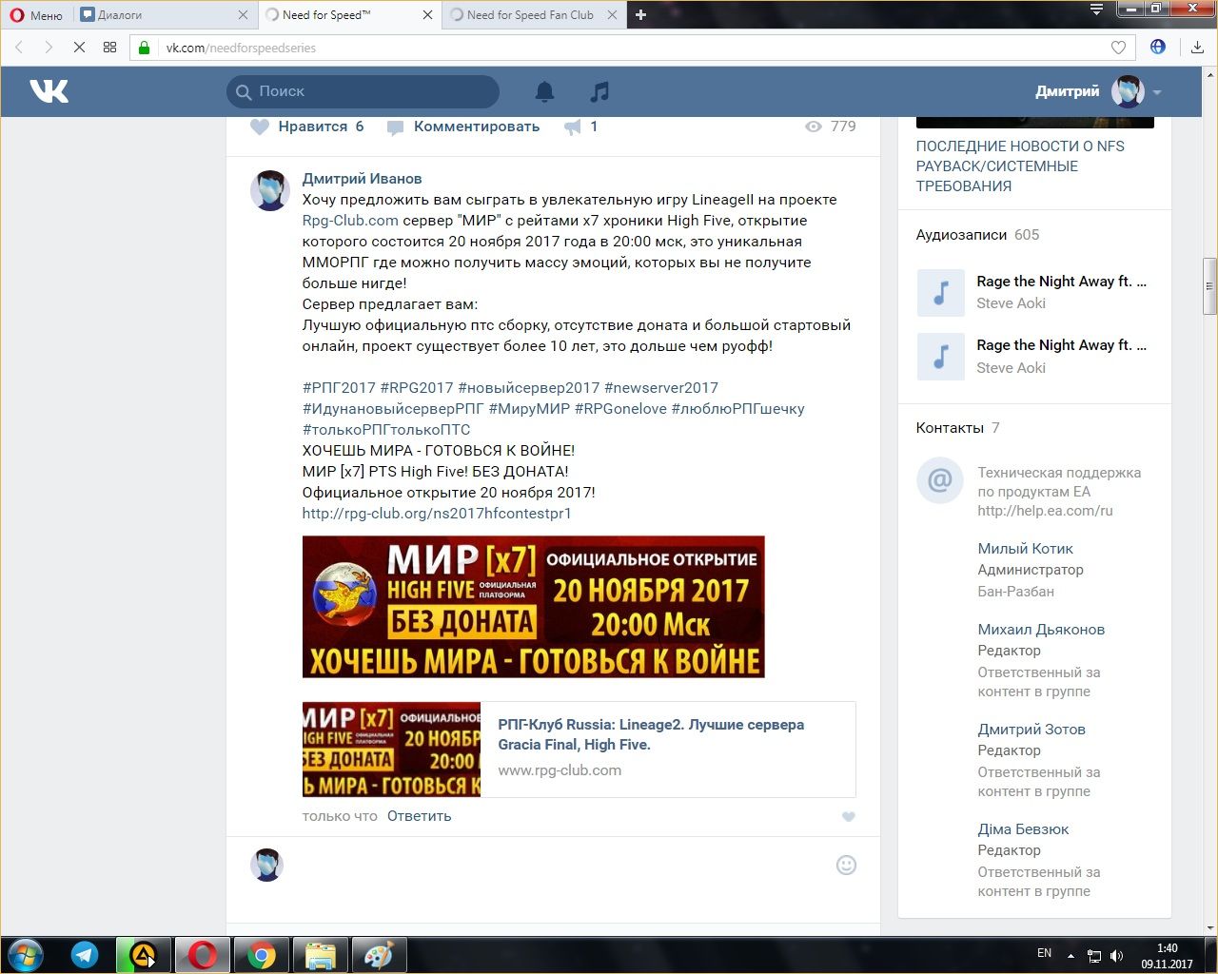This screenshot has height=974, width=1218.
Task: Click the share megaphone icon
Action: pos(573,127)
